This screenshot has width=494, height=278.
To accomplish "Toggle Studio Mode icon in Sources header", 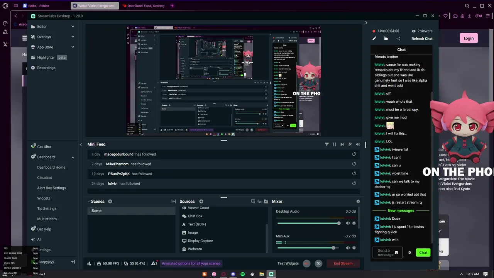I will [x=253, y=202].
